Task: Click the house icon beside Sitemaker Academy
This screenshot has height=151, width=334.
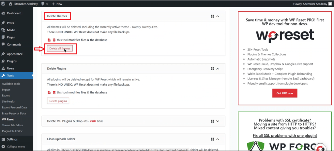Action: [10, 4]
